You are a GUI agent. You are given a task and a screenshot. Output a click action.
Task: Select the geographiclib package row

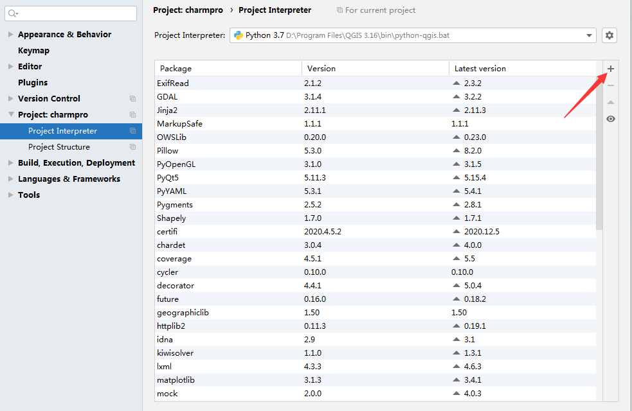coord(375,312)
